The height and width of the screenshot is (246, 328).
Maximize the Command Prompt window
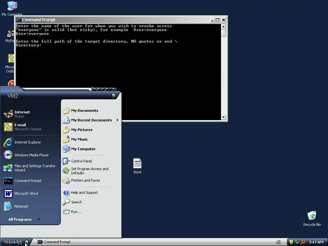click(217, 20)
